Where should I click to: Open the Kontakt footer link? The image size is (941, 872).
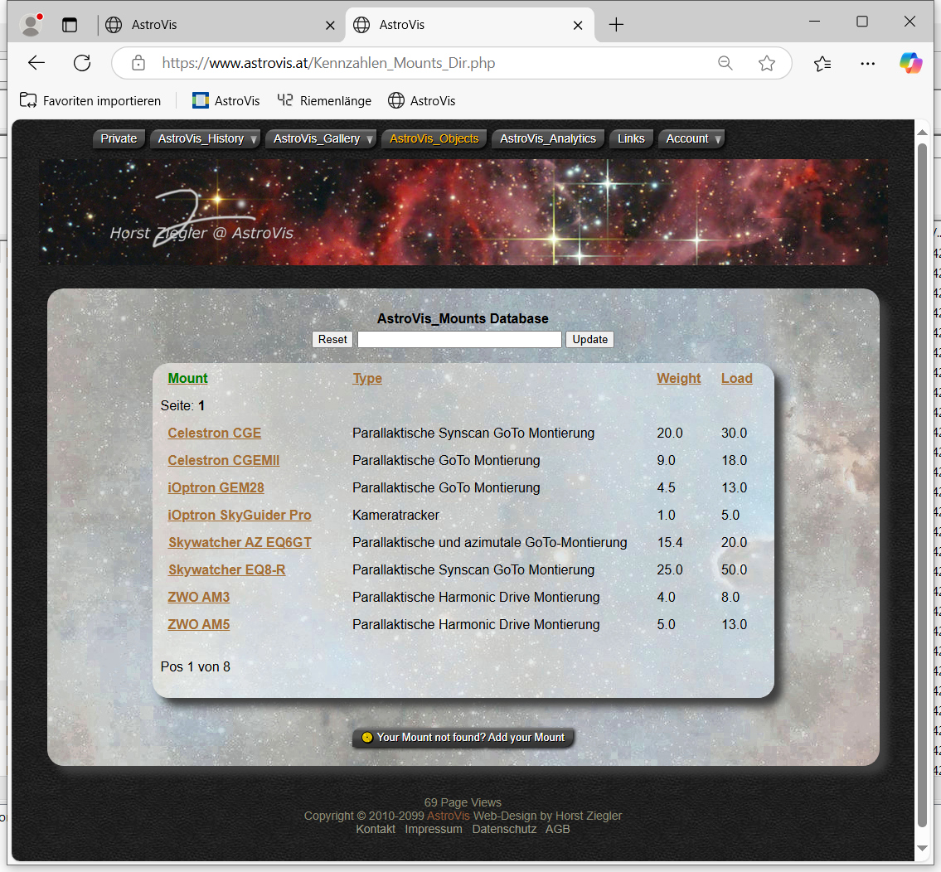pos(376,829)
